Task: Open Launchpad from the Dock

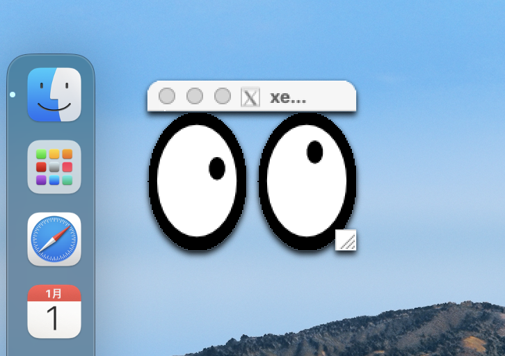Action: 54,167
